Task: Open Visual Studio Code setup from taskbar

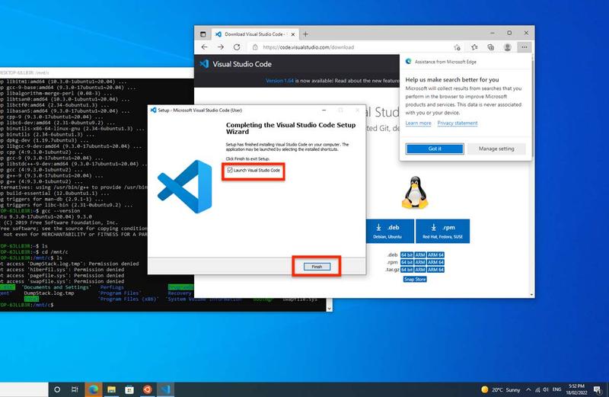Action: click(x=165, y=389)
